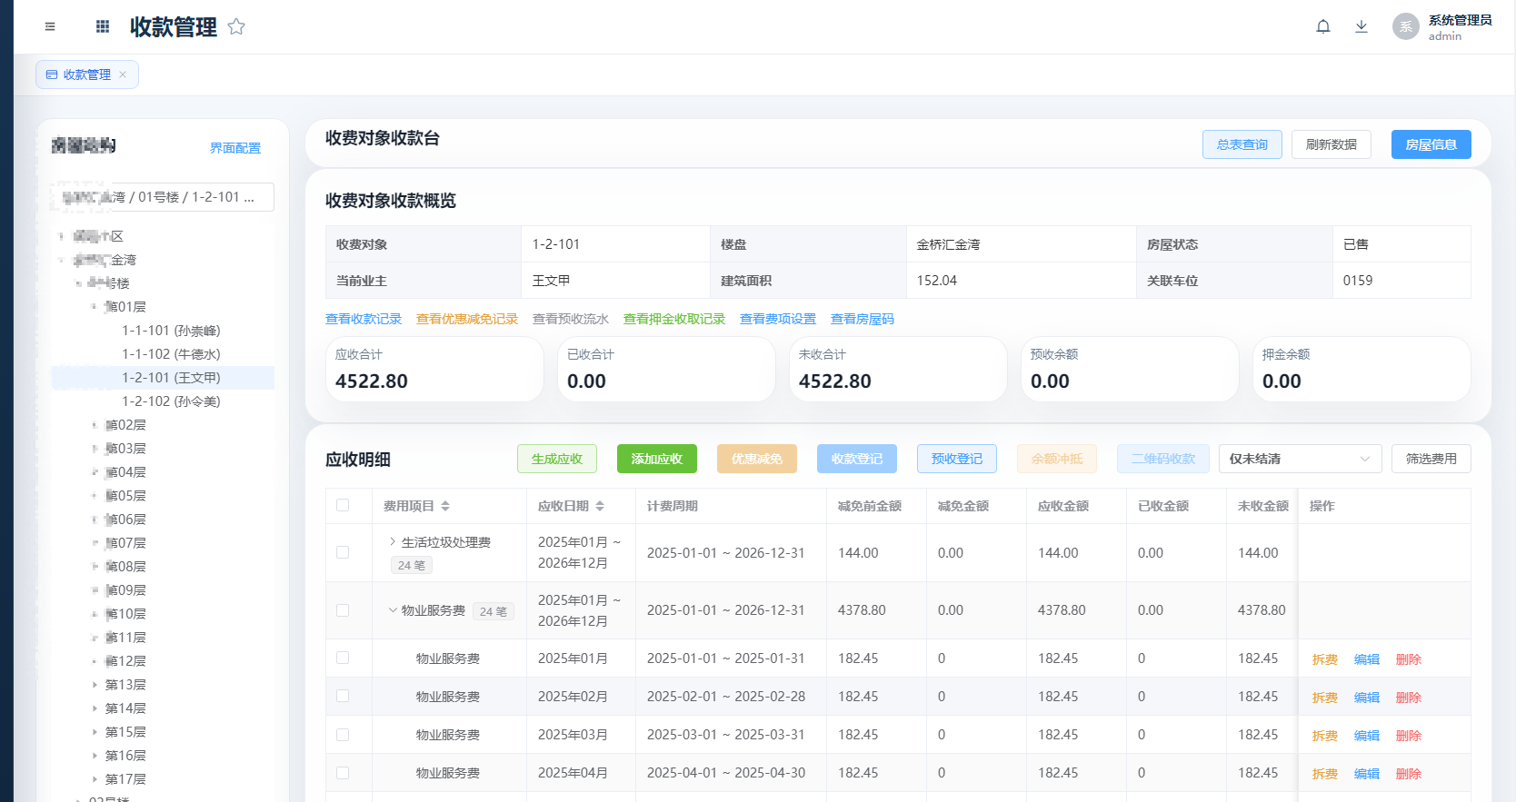The height and width of the screenshot is (802, 1516).
Task: Favorite the page with the star icon
Action: tap(236, 26)
